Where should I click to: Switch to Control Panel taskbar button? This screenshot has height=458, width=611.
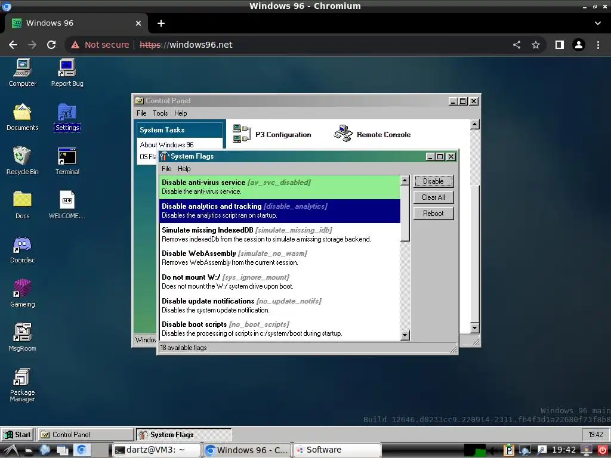coord(86,435)
